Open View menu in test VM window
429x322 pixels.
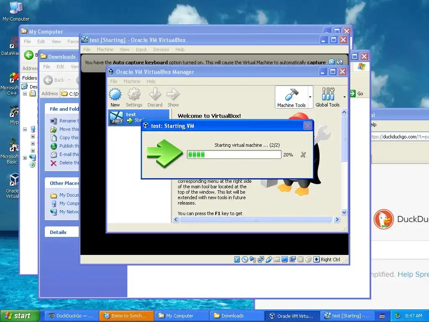tap(124, 49)
